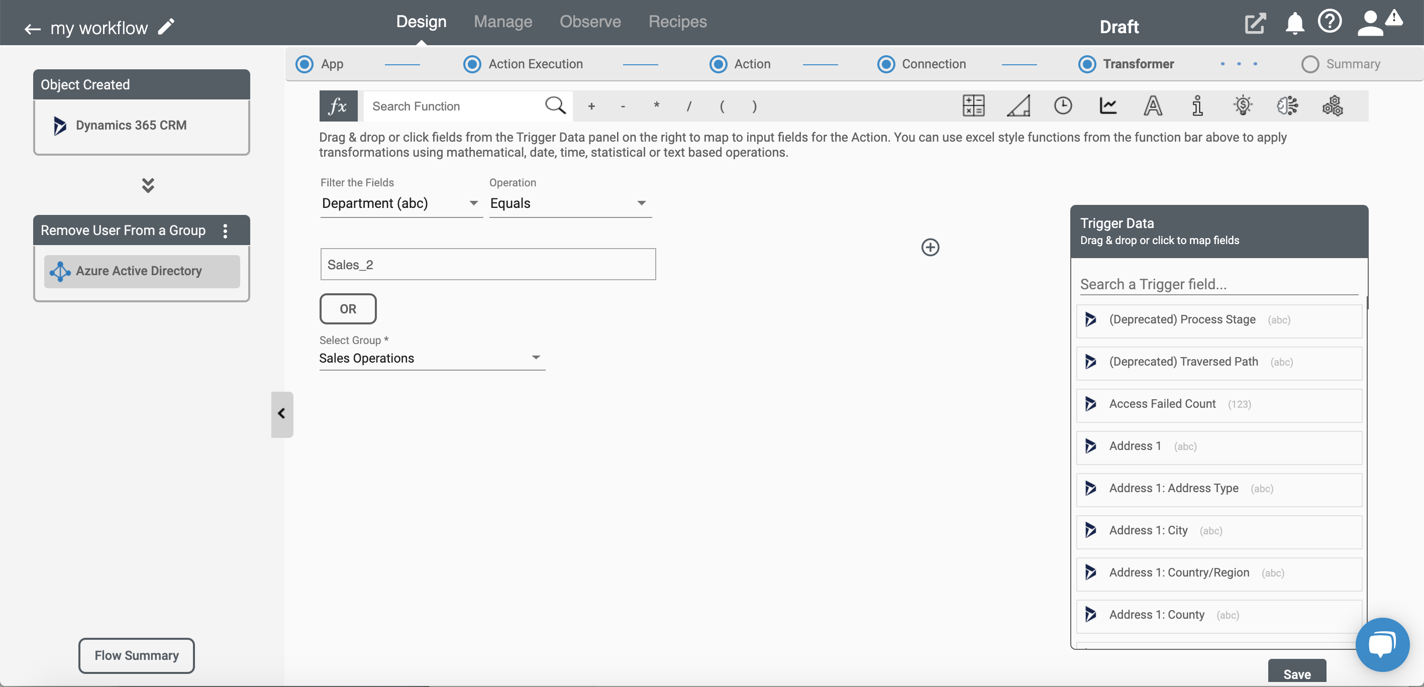
Task: Toggle the Summary step completion indicator
Action: point(1309,63)
